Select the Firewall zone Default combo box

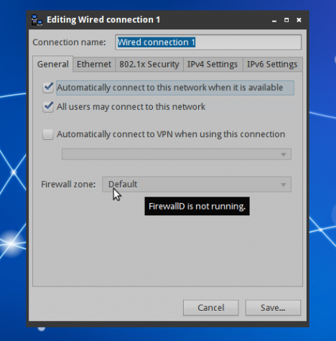pos(197,184)
